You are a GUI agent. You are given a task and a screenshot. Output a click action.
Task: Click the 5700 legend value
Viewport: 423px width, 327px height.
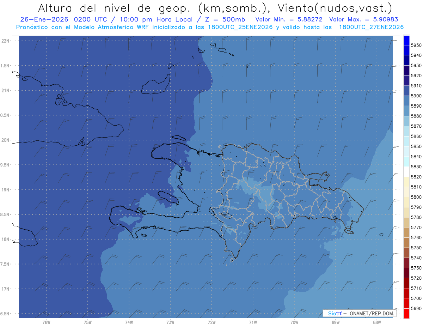[x=416, y=298]
